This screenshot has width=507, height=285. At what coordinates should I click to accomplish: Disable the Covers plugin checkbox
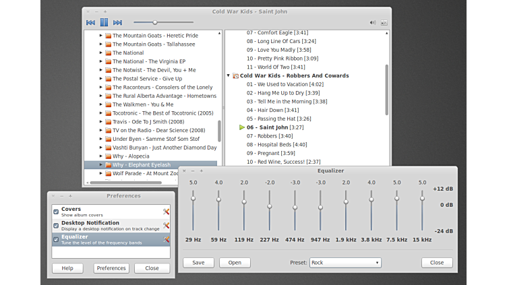tap(56, 212)
